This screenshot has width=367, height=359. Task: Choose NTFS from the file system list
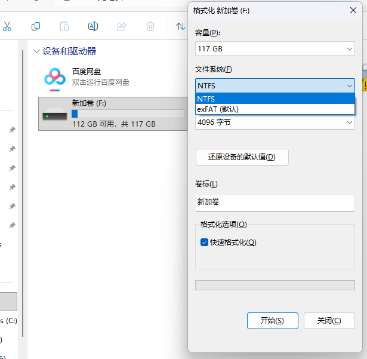click(x=275, y=99)
